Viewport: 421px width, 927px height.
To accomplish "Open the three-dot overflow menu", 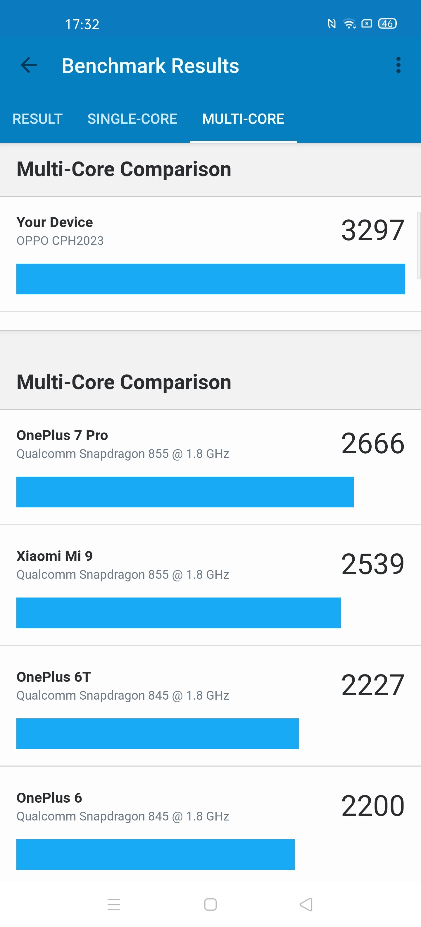I will coord(398,65).
